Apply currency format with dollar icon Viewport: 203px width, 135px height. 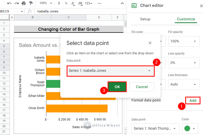(x=59, y=3)
